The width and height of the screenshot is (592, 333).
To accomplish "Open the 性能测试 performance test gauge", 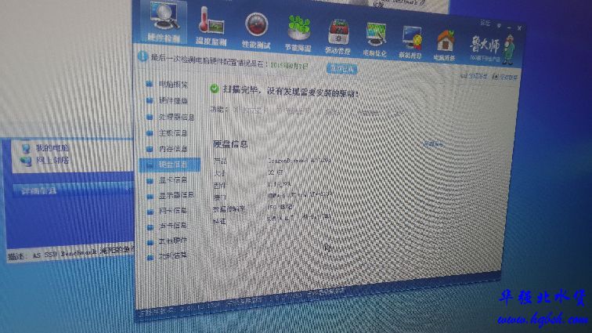I will point(256,31).
